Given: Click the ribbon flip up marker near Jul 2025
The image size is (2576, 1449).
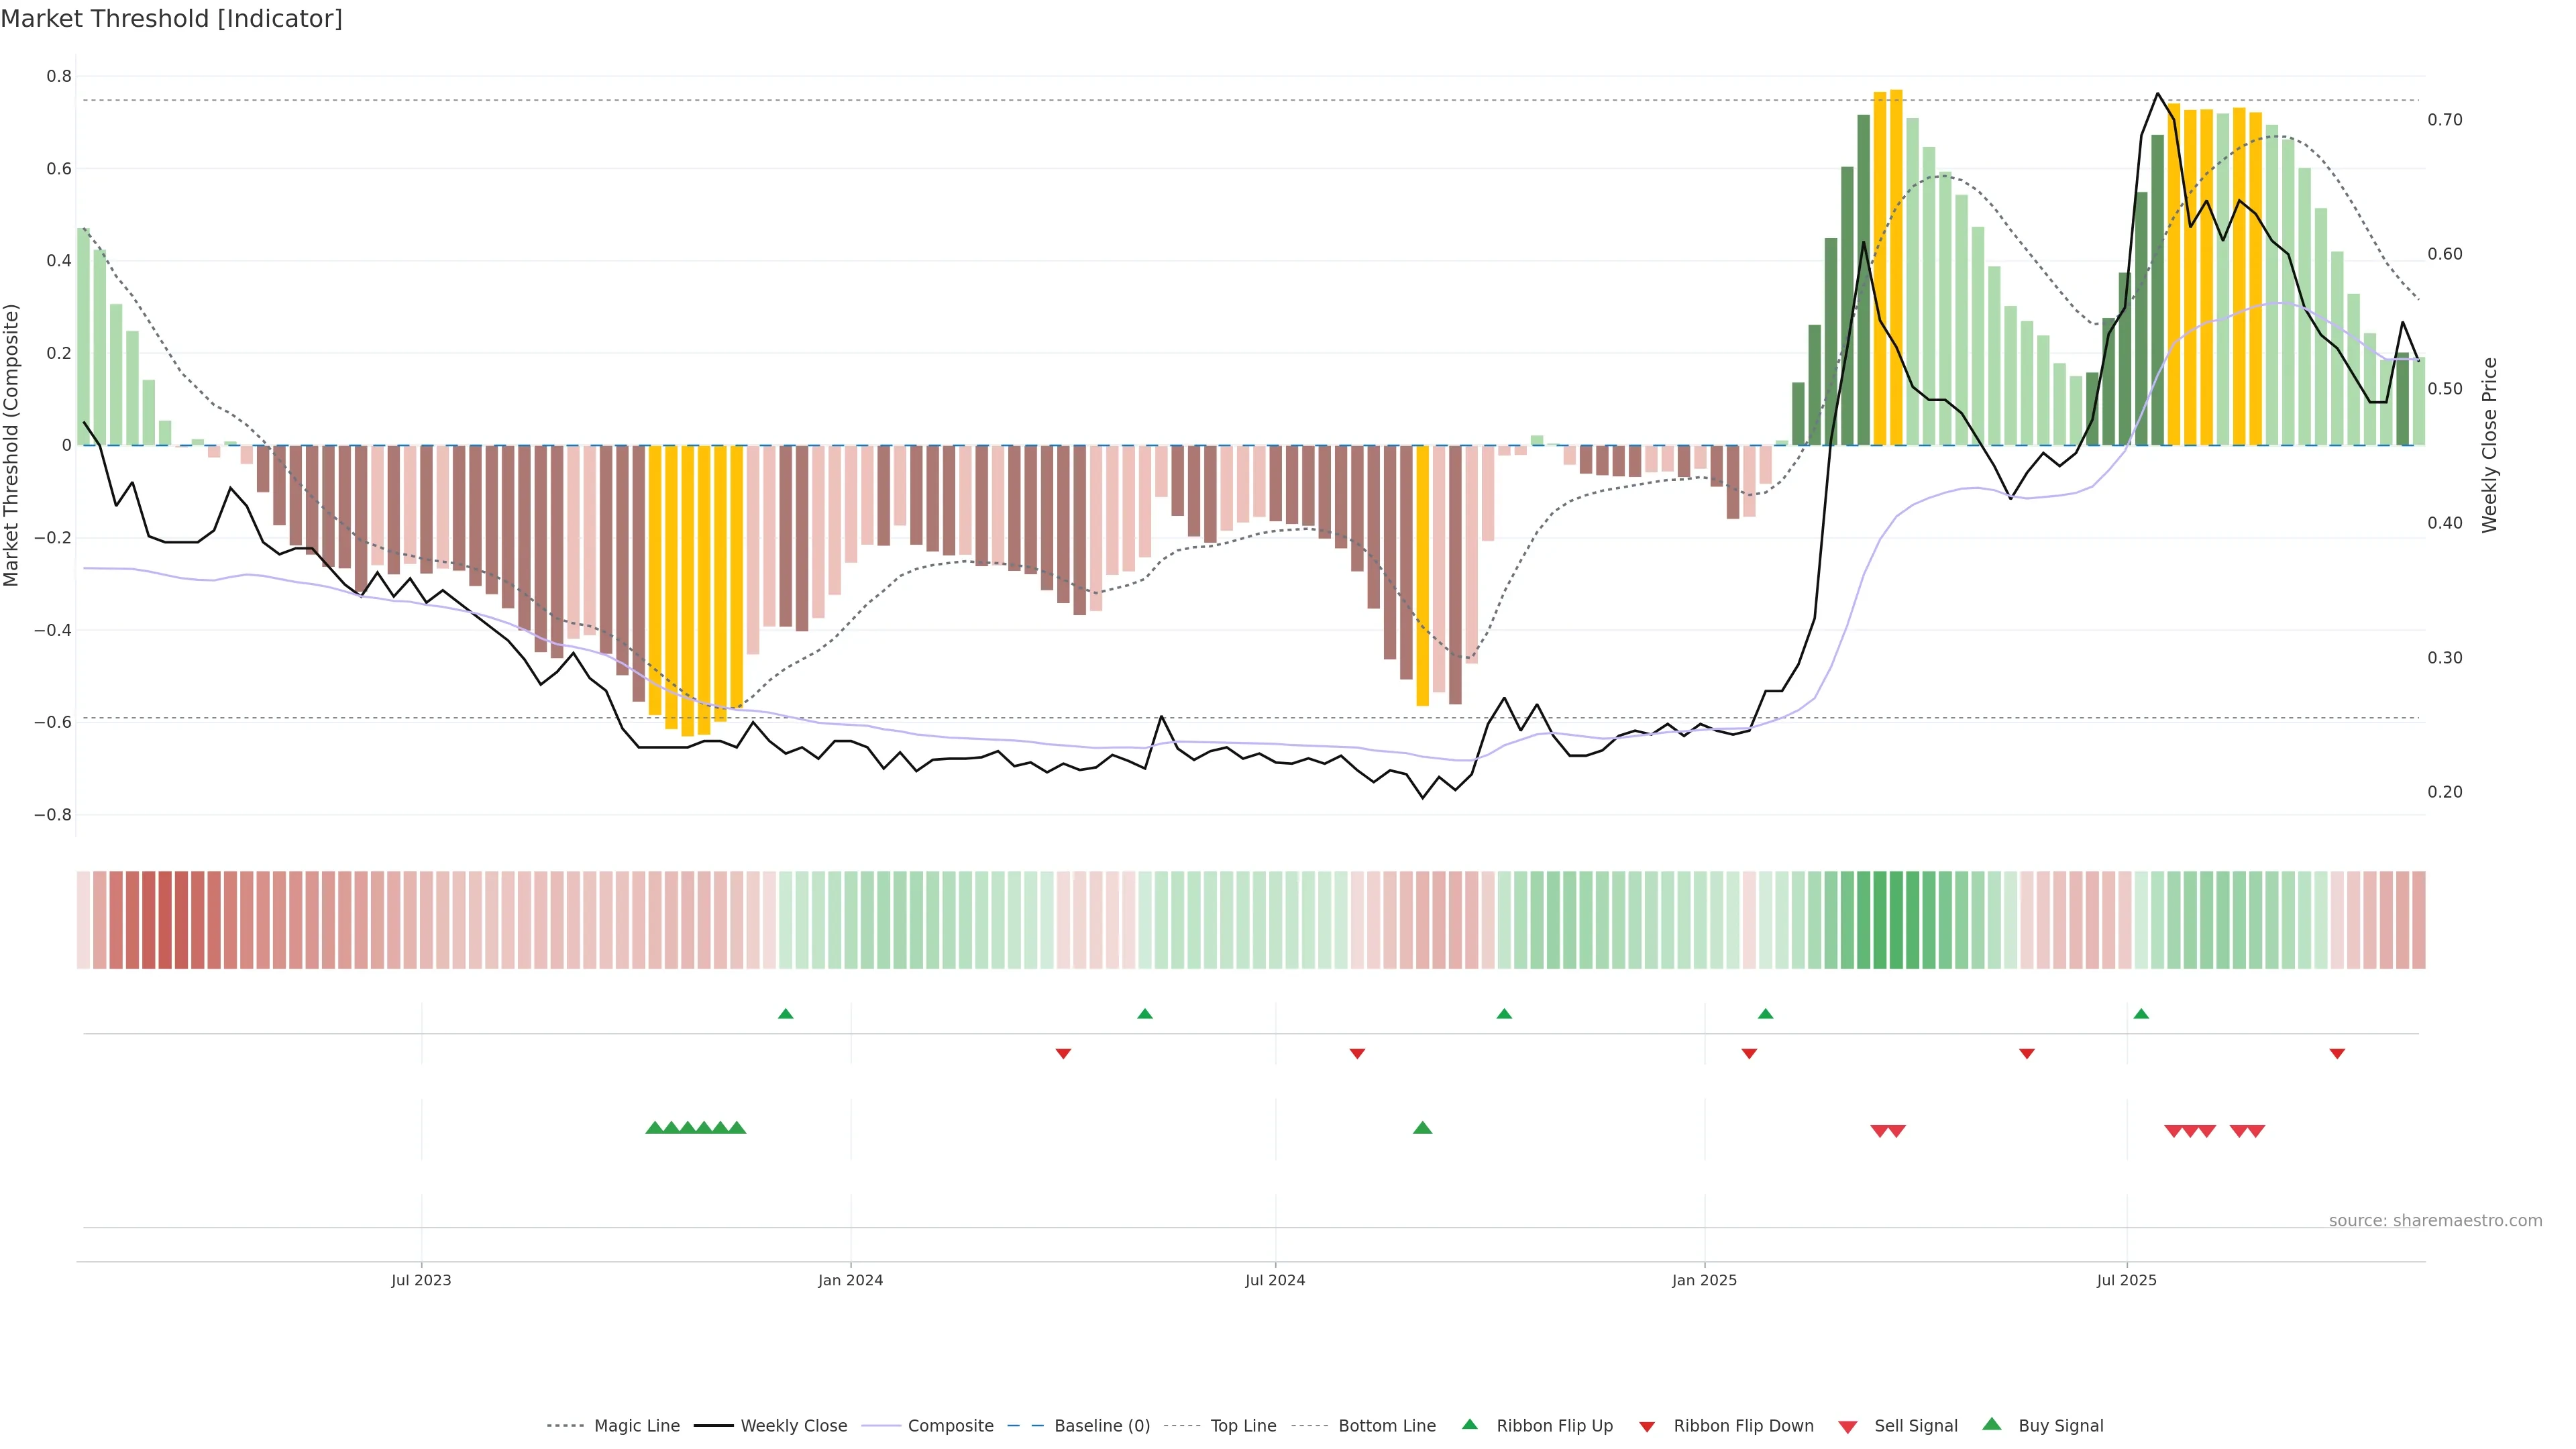Looking at the screenshot, I should pyautogui.click(x=2141, y=1014).
